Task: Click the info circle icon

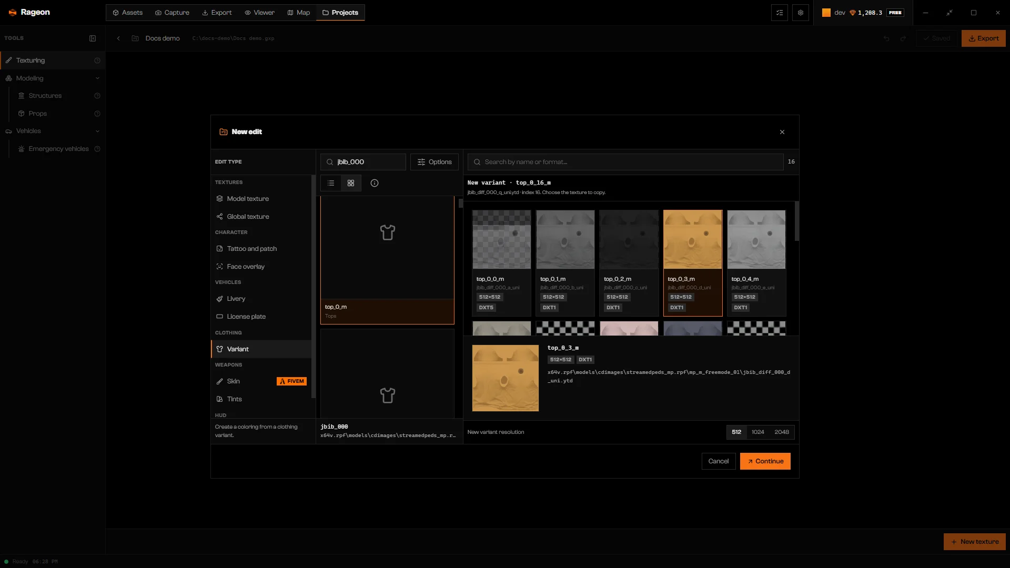Action: (x=375, y=183)
